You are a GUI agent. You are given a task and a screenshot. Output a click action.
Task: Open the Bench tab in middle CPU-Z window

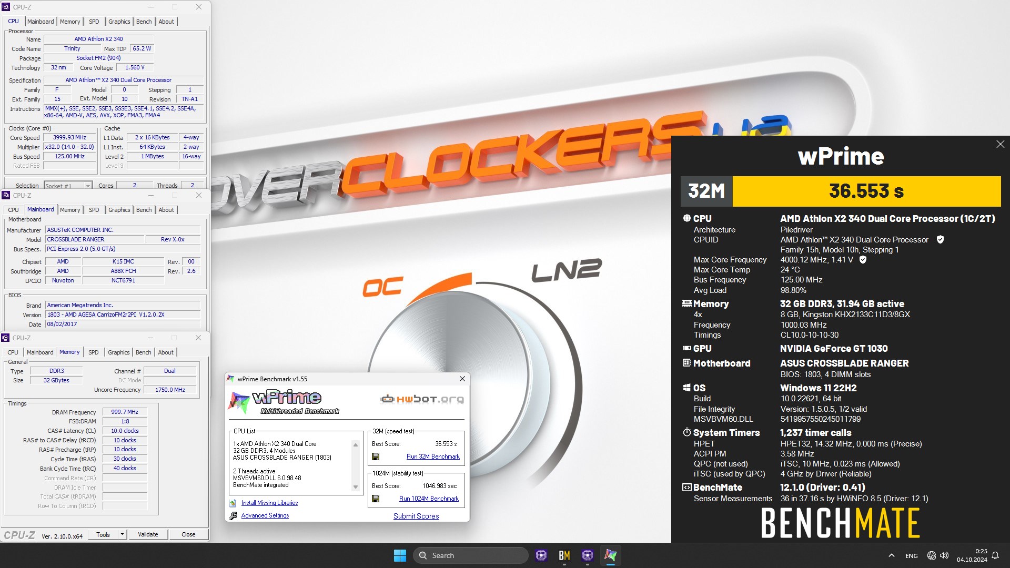(x=144, y=210)
